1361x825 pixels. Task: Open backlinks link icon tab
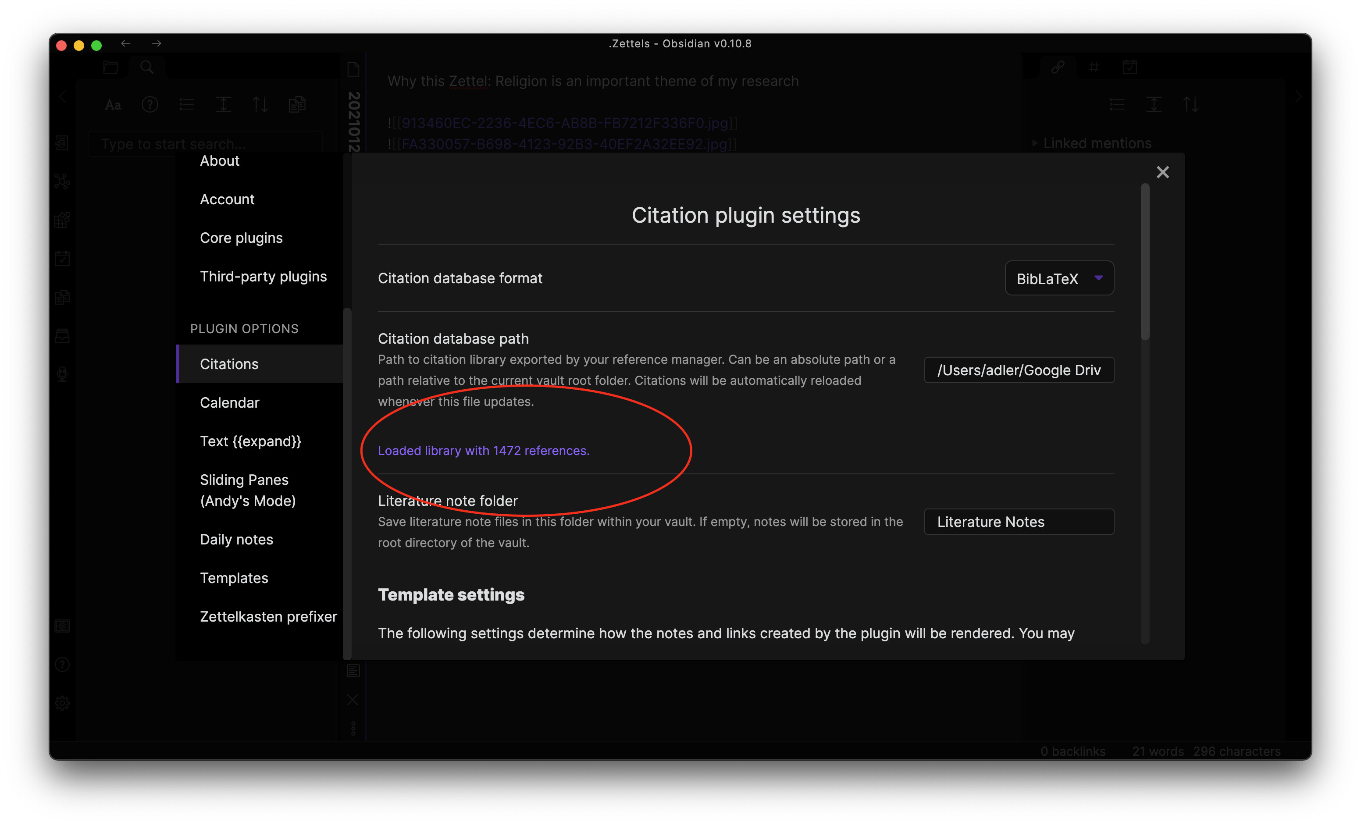click(x=1057, y=68)
